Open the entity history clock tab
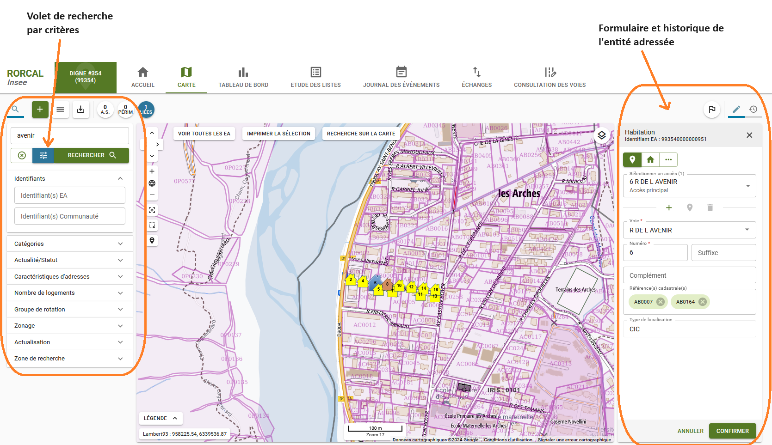Image resolution: width=772 pixels, height=445 pixels. 753,110
